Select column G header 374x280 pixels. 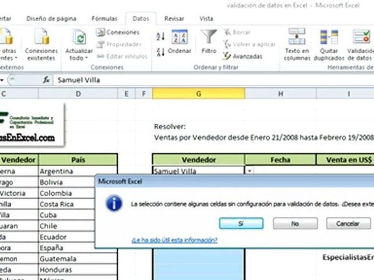(x=198, y=94)
